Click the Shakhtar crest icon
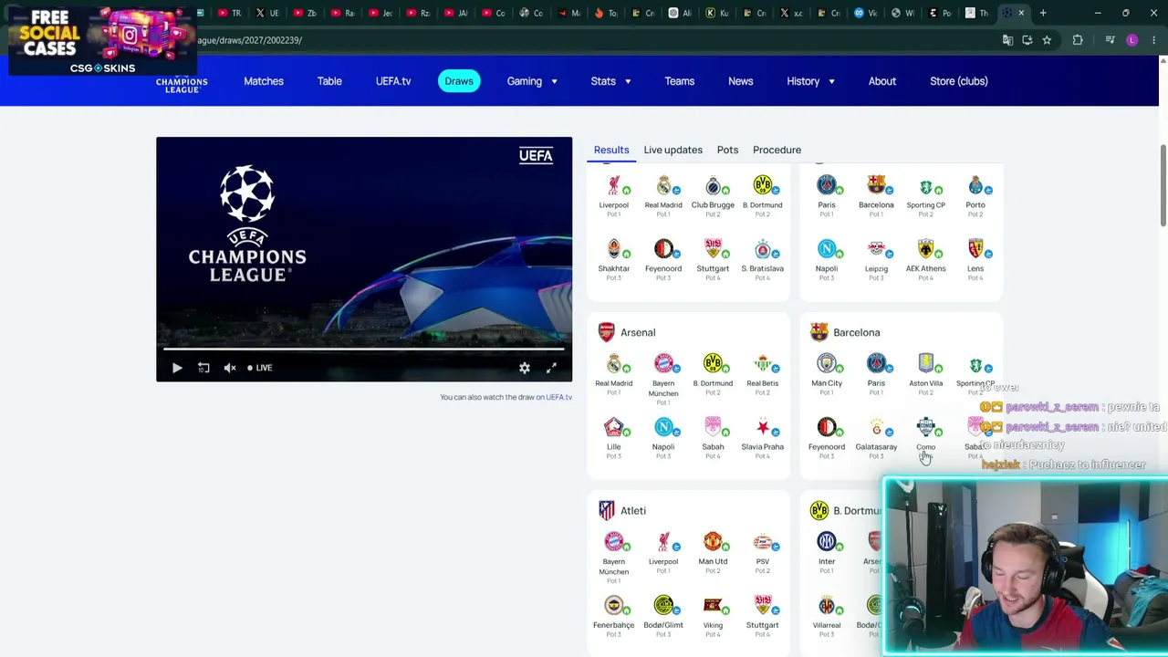The image size is (1168, 657). [x=614, y=249]
